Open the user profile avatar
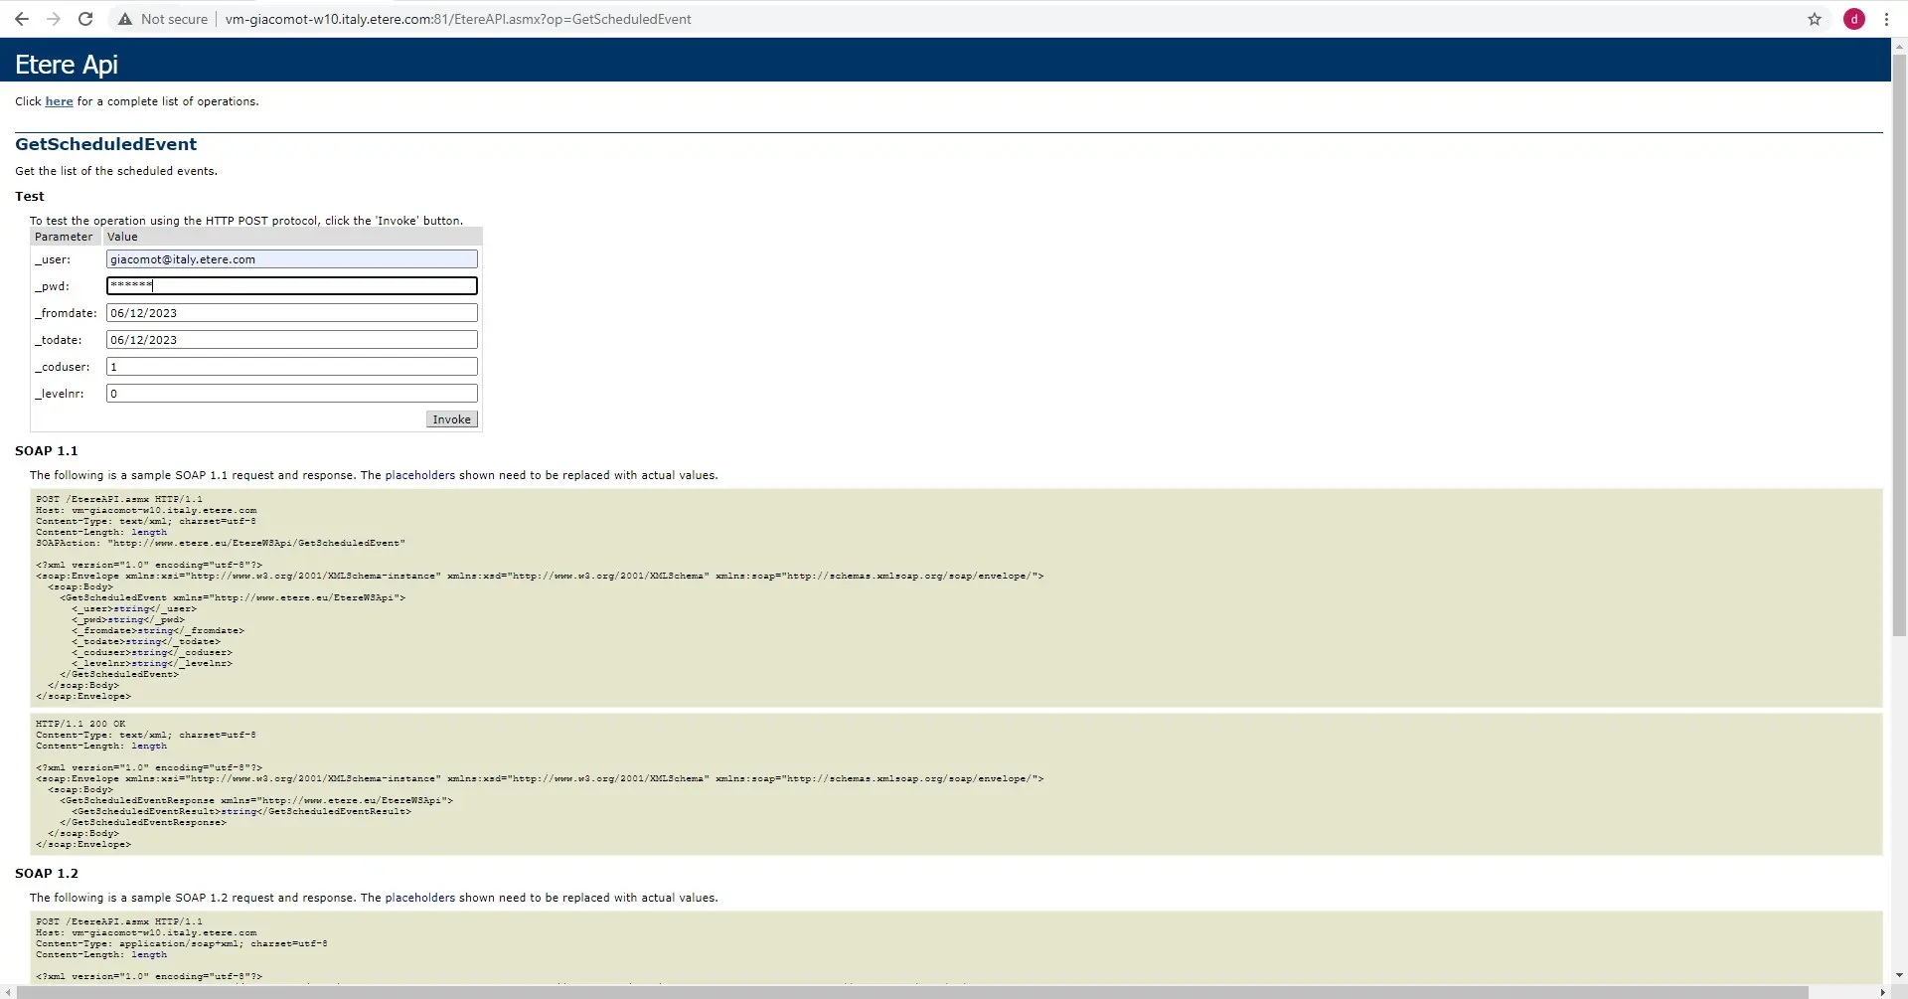 point(1854,19)
